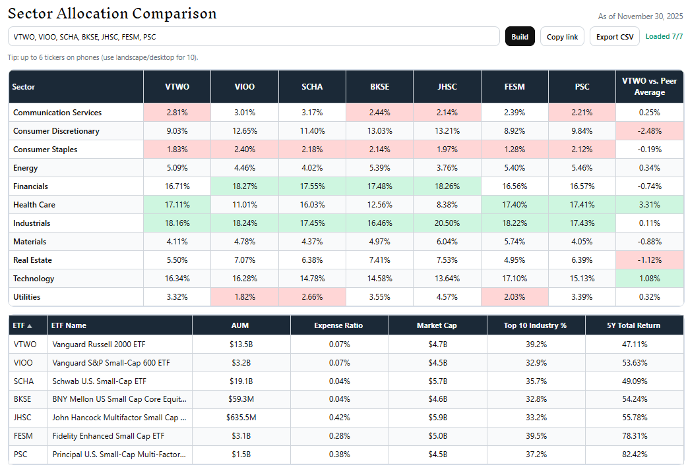Click the green VTWO Health Care 17.11% cell
686x469 pixels.
pos(177,205)
